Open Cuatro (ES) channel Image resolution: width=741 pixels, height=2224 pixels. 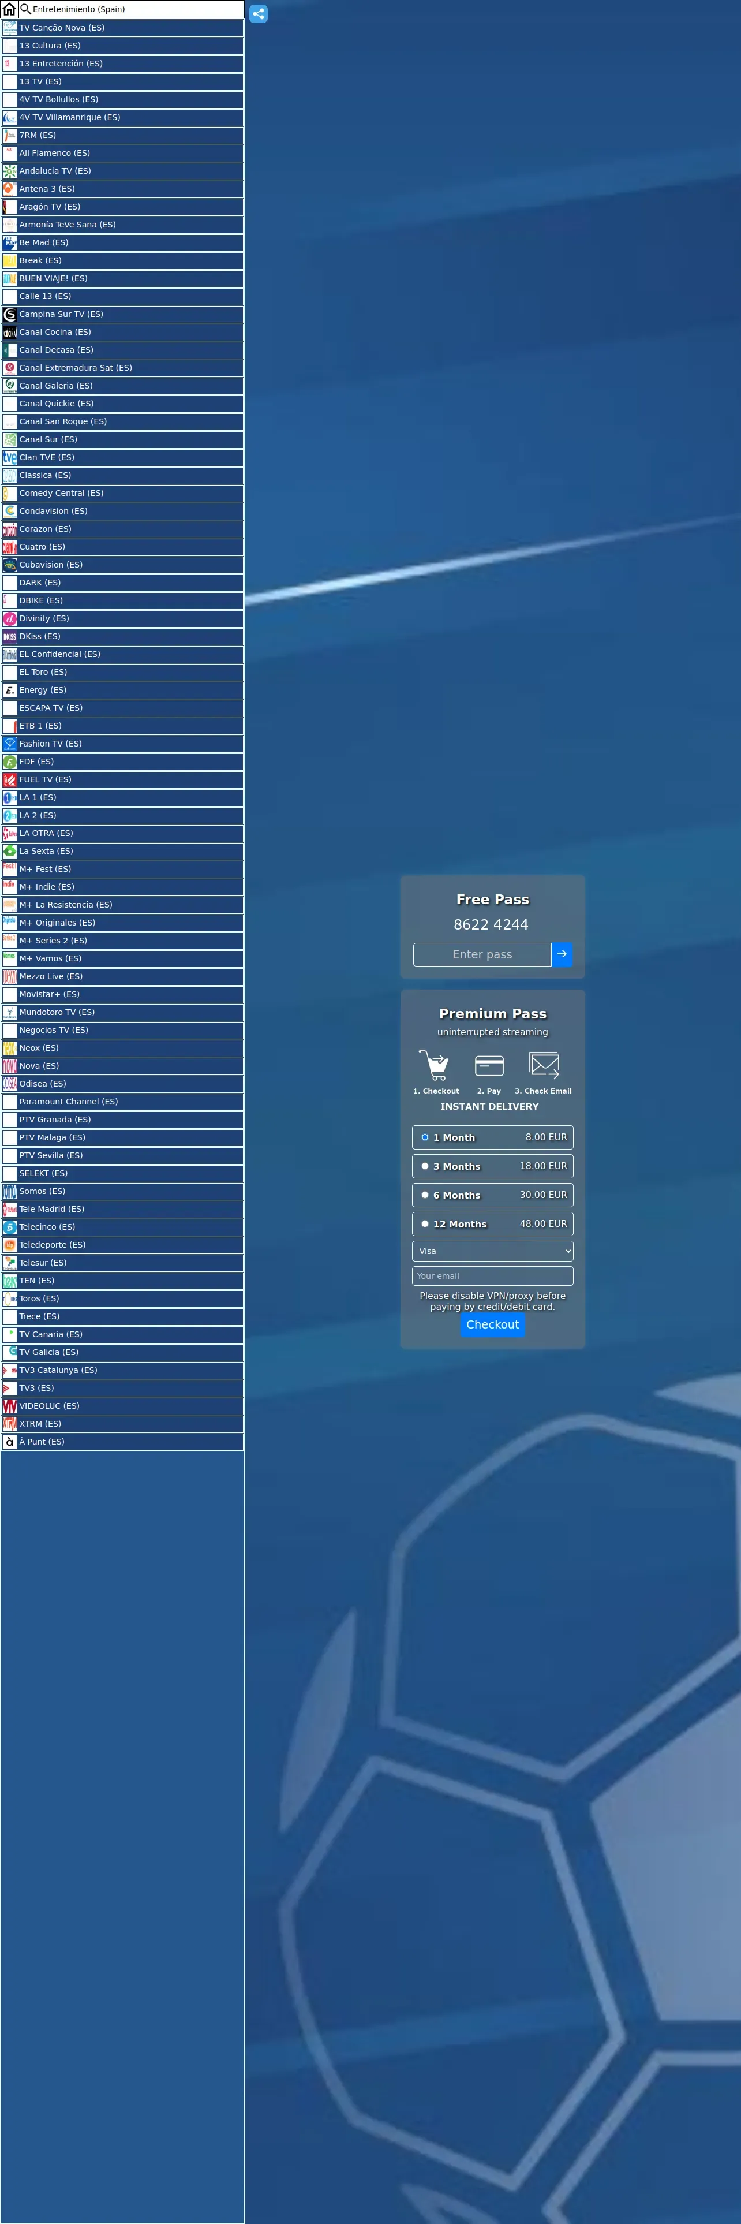[122, 547]
